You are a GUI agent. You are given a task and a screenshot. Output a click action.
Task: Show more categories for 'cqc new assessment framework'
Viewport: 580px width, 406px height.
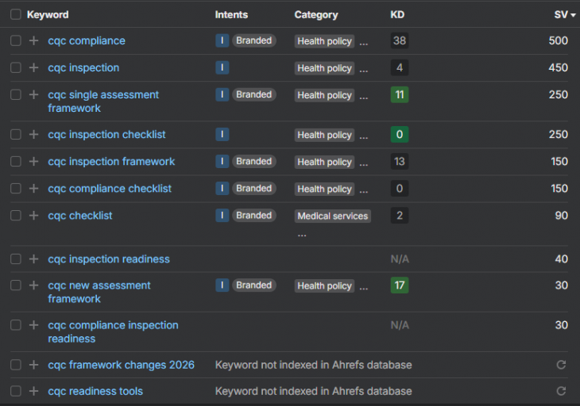coord(364,288)
